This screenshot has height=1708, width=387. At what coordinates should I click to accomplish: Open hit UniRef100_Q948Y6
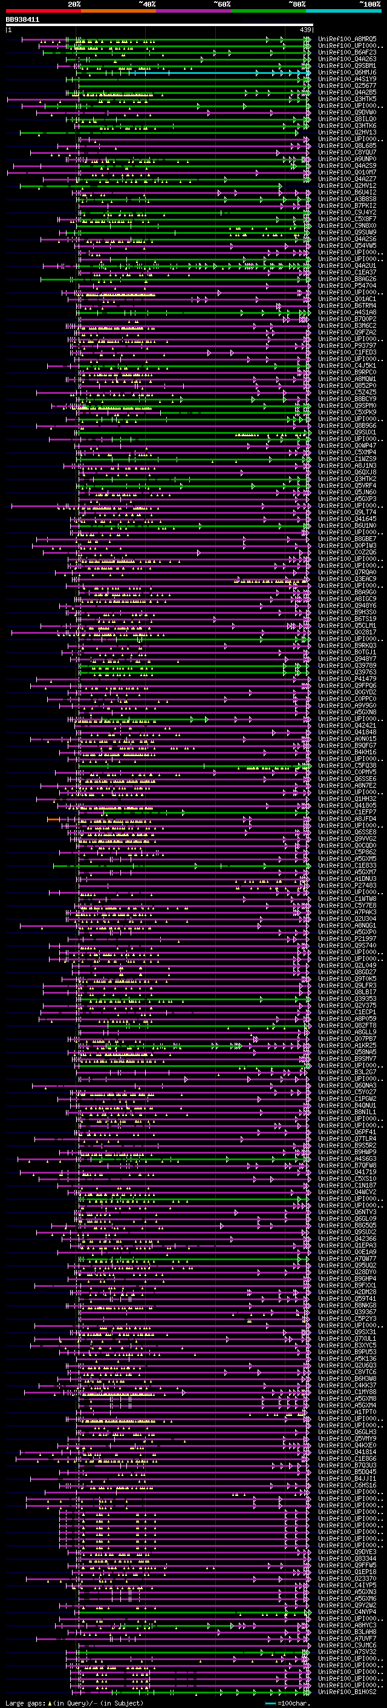(x=347, y=605)
